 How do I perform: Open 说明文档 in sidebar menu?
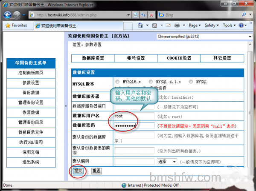tap(31, 152)
